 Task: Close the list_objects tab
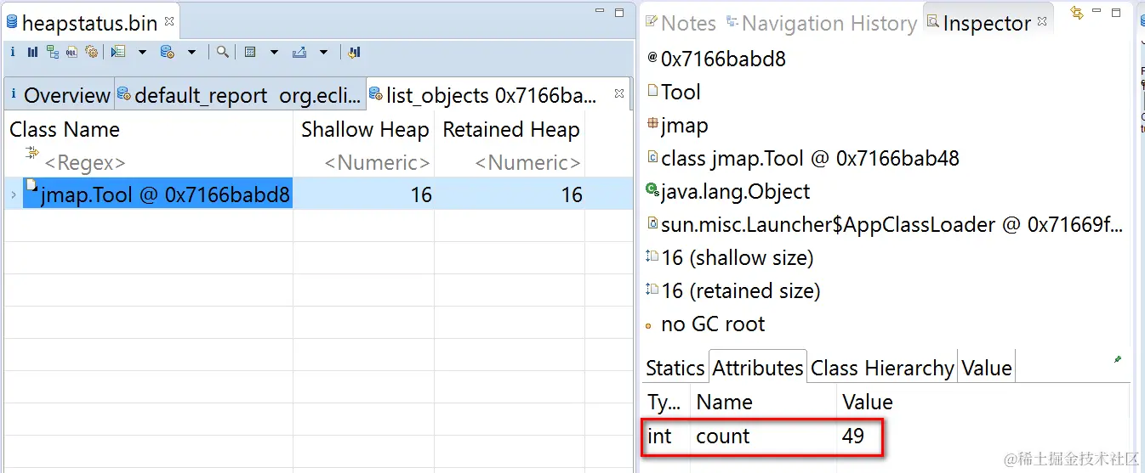click(x=619, y=93)
